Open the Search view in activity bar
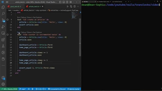The image size is (162, 91). click(x=3, y=14)
